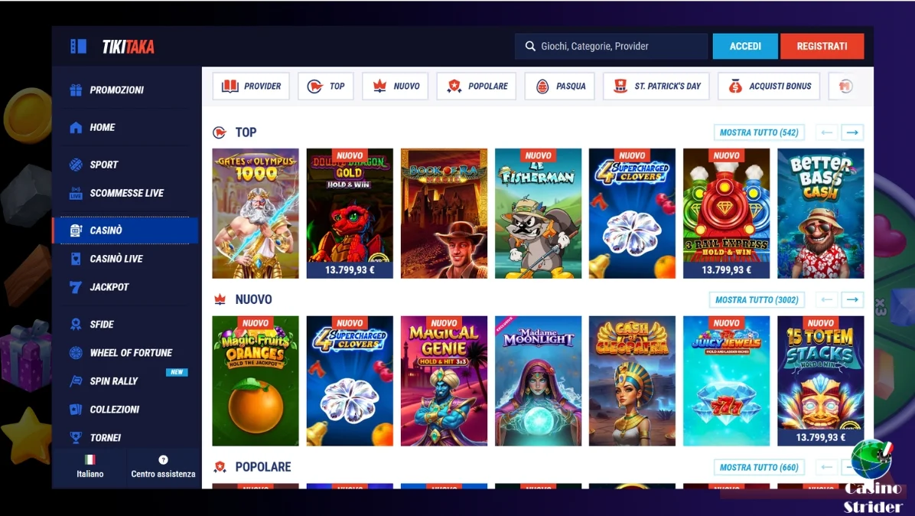Open the Gates of Olympus 1000 game

click(255, 213)
